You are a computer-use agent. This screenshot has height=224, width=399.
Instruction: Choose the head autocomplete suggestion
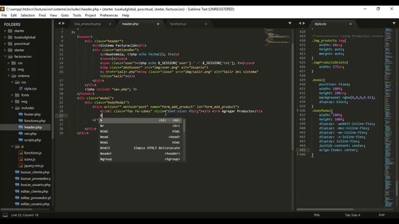click(x=140, y=137)
